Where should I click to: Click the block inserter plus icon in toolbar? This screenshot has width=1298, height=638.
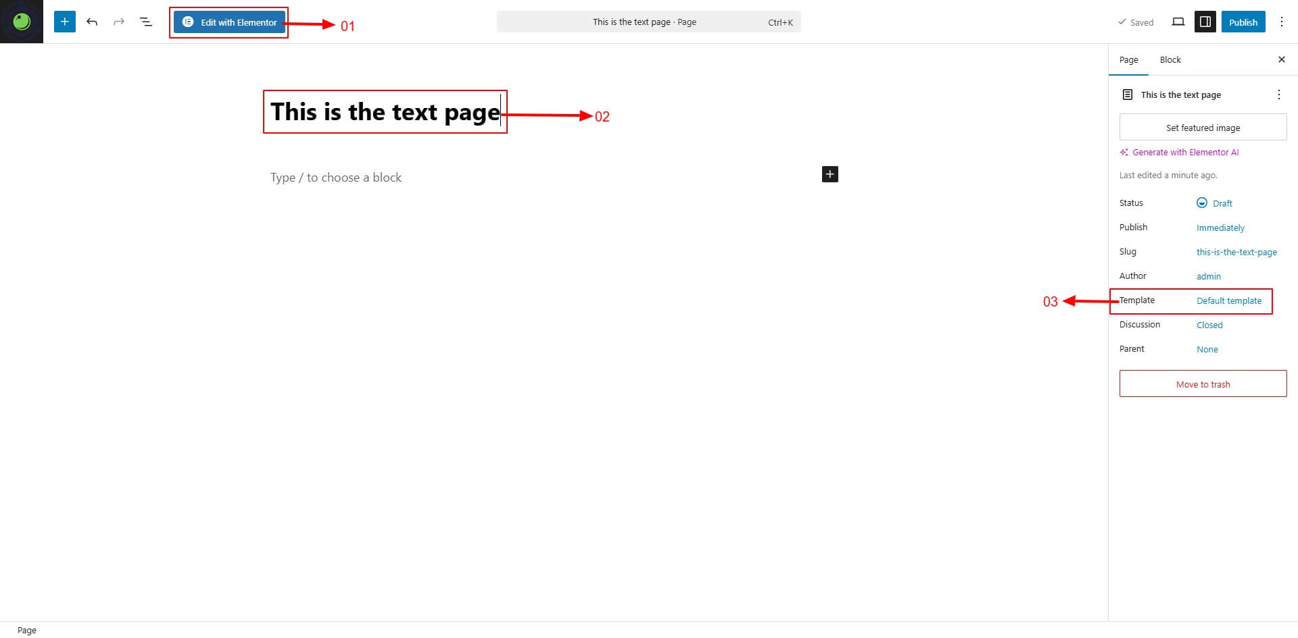pos(65,22)
